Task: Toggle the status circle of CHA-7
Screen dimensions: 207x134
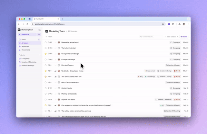Action: 46,42
